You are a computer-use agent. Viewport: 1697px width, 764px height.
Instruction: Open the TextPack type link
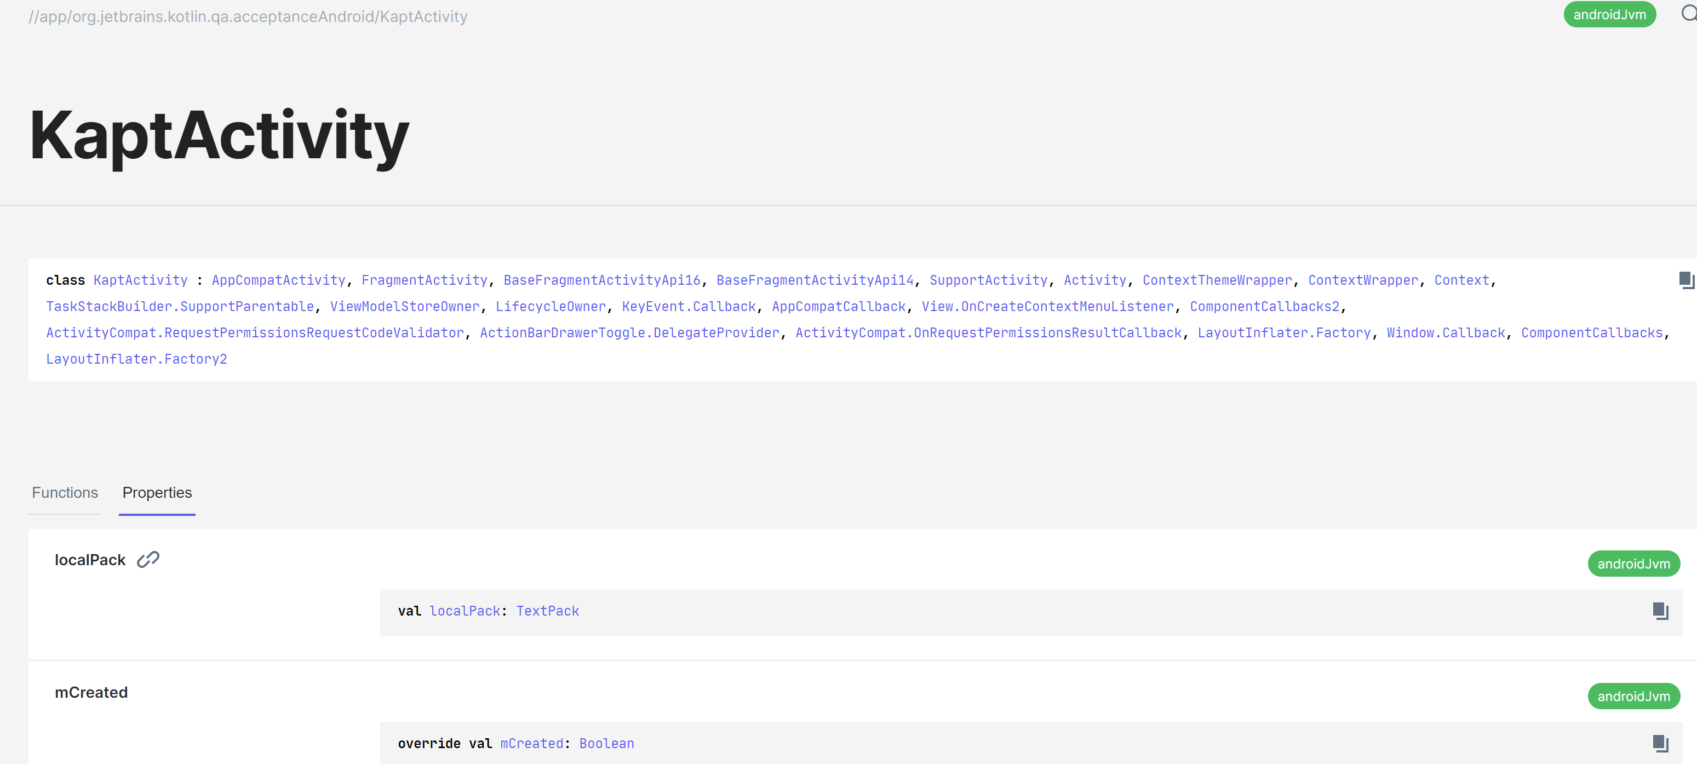click(547, 611)
